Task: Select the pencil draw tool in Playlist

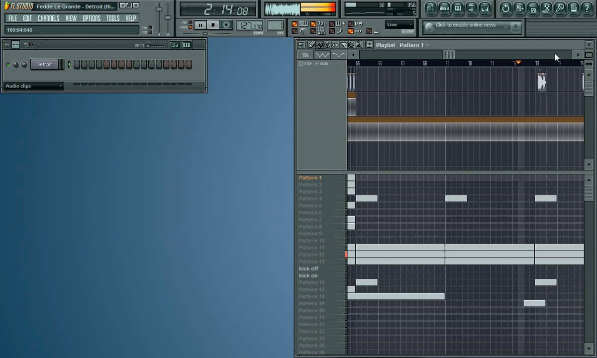Action: pos(311,45)
